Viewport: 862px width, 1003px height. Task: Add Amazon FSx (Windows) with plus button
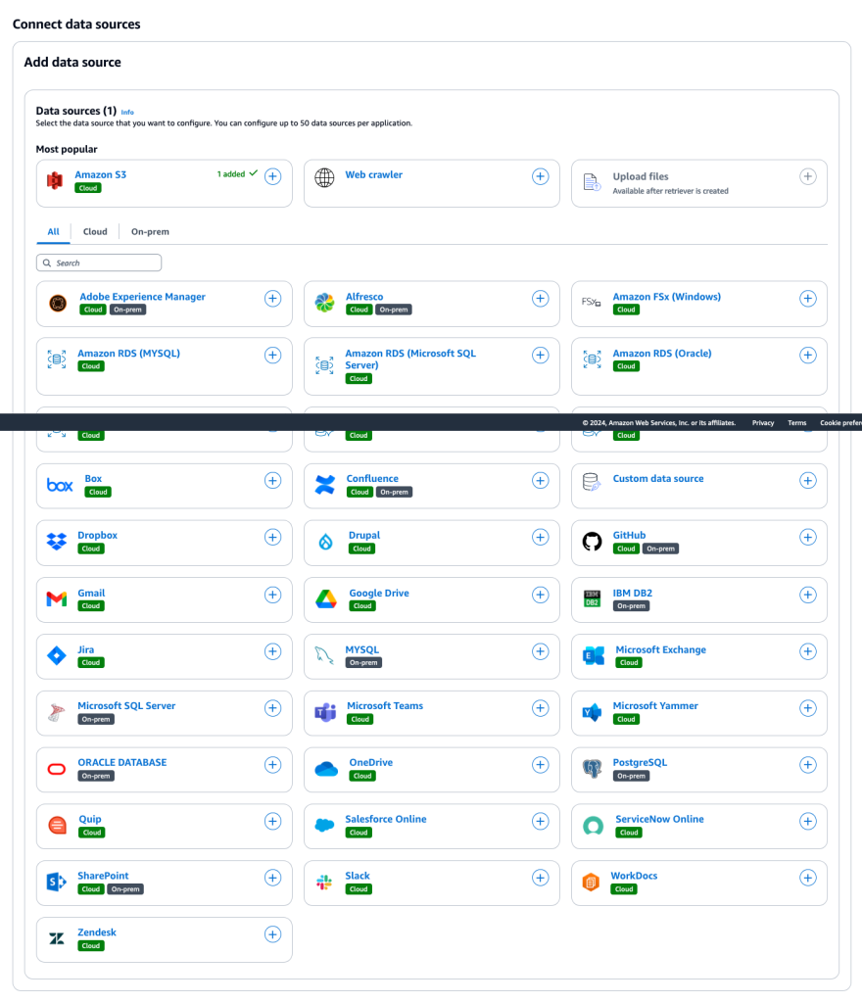(808, 298)
